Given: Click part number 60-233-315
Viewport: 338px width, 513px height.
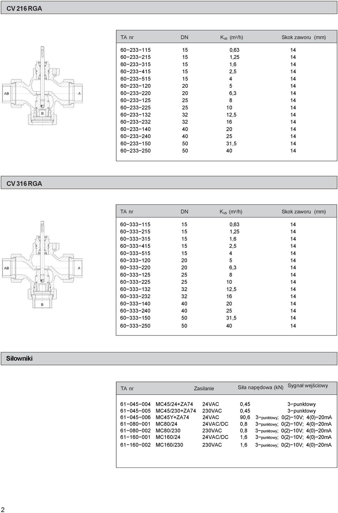Looking at the screenshot, I should [135, 64].
